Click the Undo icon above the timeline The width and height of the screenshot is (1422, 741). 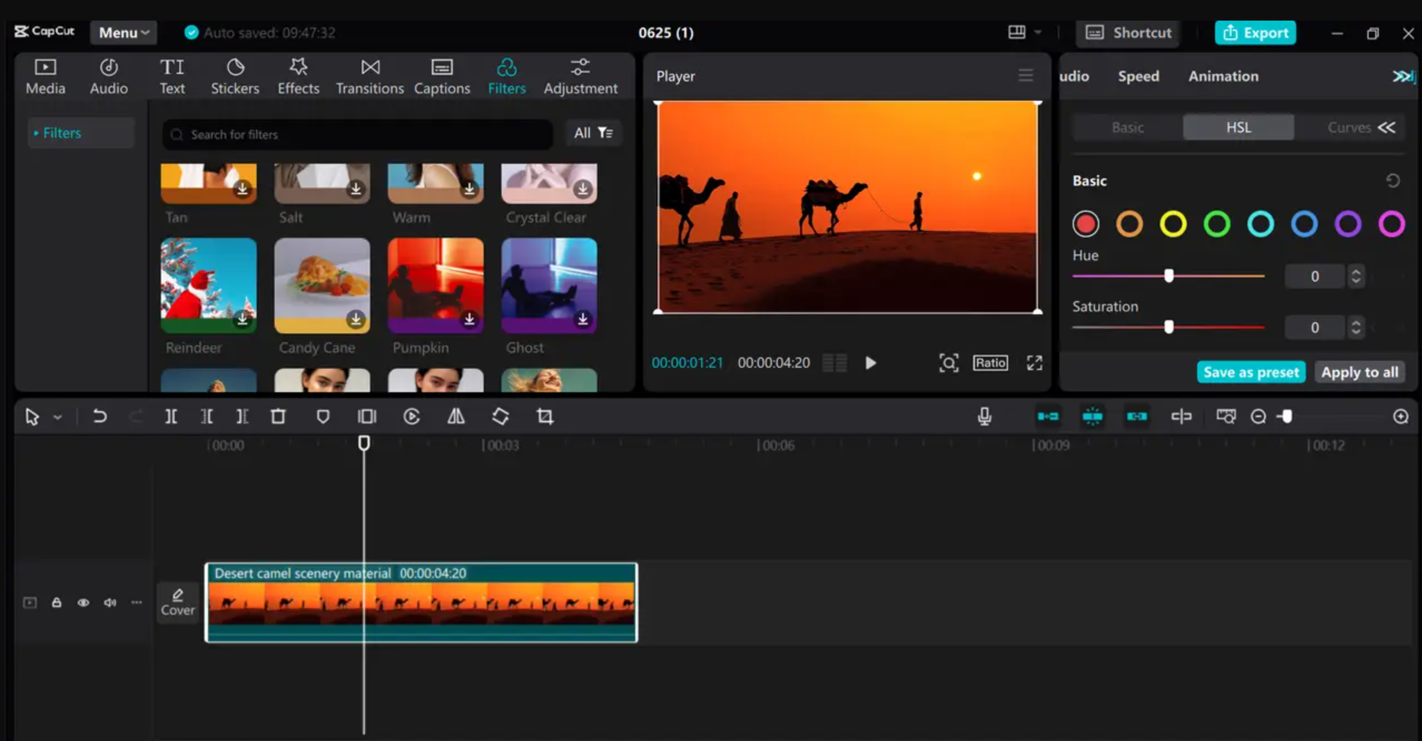tap(100, 416)
